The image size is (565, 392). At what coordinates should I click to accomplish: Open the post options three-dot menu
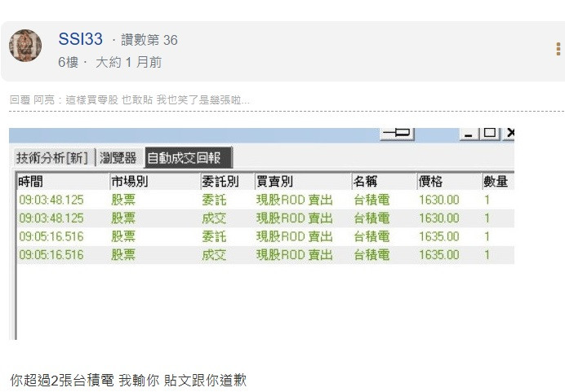558,49
